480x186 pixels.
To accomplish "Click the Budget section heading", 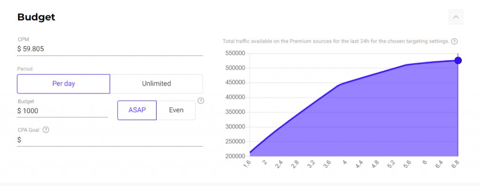I will 36,17.
